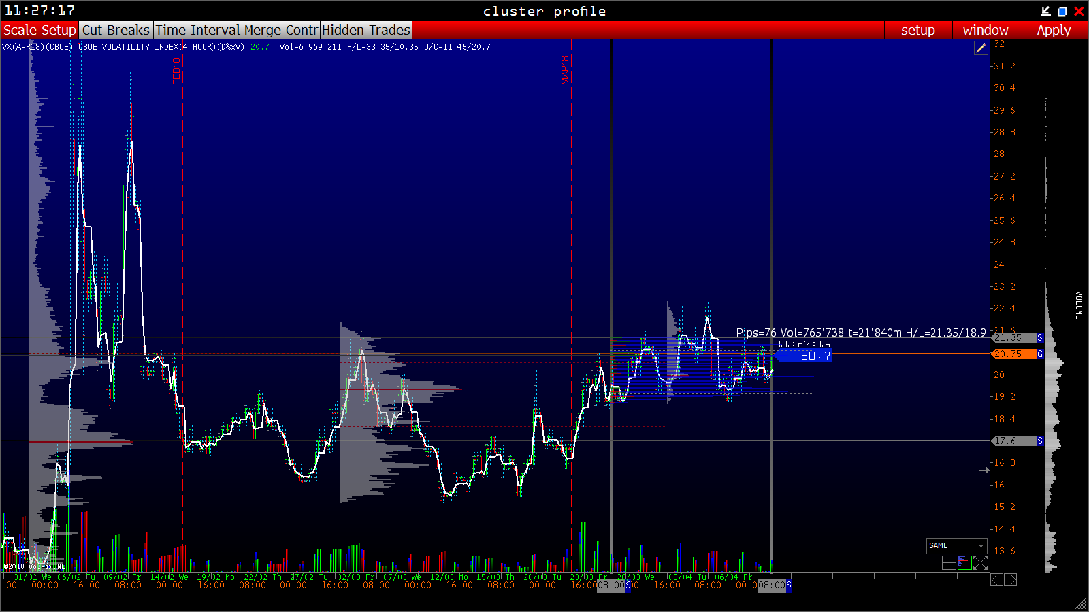This screenshot has height=612, width=1089.
Task: Click the MAR18 contract marker
Action: click(x=565, y=70)
